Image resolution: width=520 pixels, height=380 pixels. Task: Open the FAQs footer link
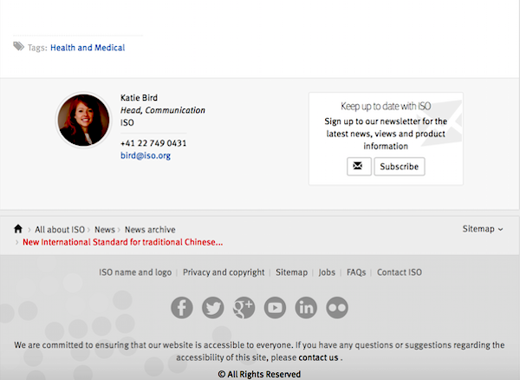coord(356,272)
